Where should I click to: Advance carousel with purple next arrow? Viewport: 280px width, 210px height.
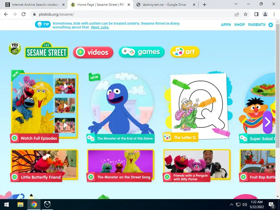(267, 122)
